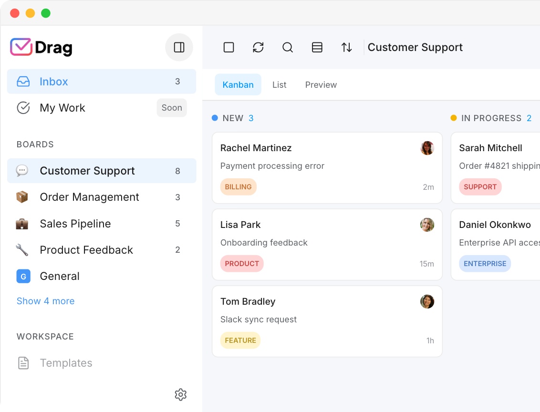Screen dimensions: 540x412
Task: Refresh the board with the sync arrows icon
Action: click(258, 47)
